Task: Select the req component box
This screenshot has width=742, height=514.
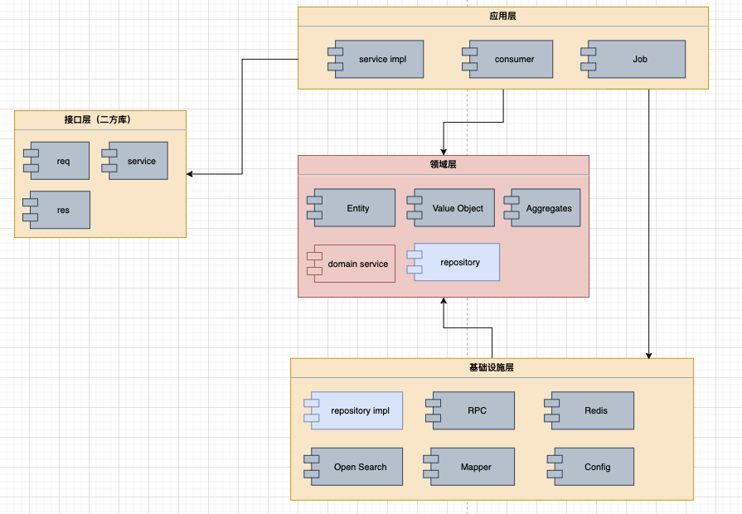Action: [56, 161]
